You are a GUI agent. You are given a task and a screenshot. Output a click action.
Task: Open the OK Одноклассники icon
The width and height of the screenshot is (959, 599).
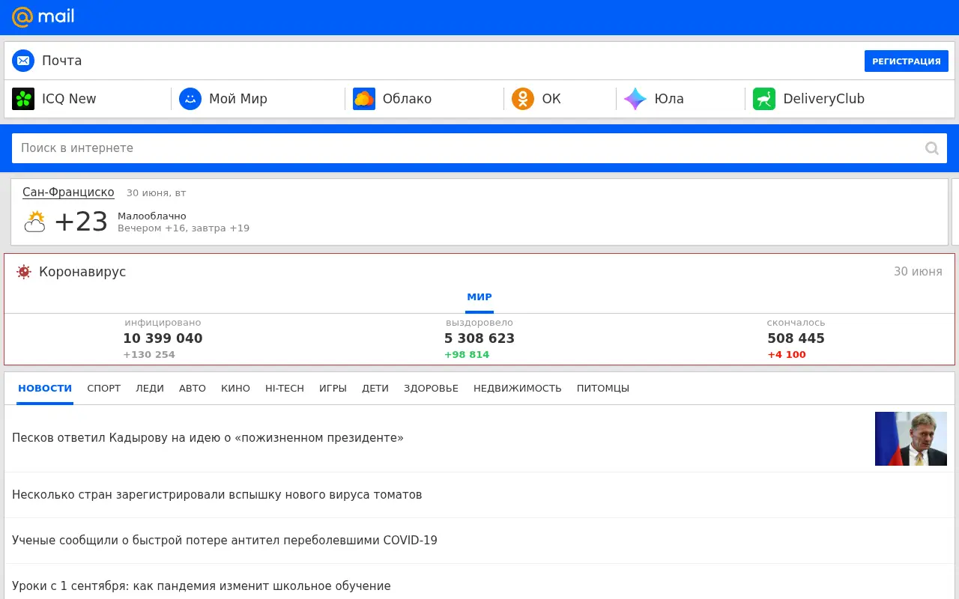click(523, 99)
